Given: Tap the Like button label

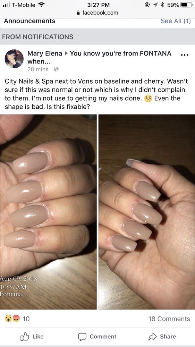Looking at the screenshot, I should [38, 337].
